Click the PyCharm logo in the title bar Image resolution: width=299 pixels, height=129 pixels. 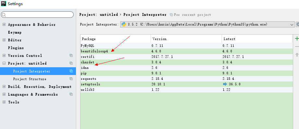coord(4,4)
